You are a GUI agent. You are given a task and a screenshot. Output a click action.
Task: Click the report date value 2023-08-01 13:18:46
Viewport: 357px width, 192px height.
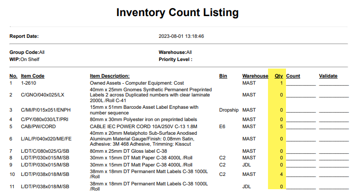(180, 36)
